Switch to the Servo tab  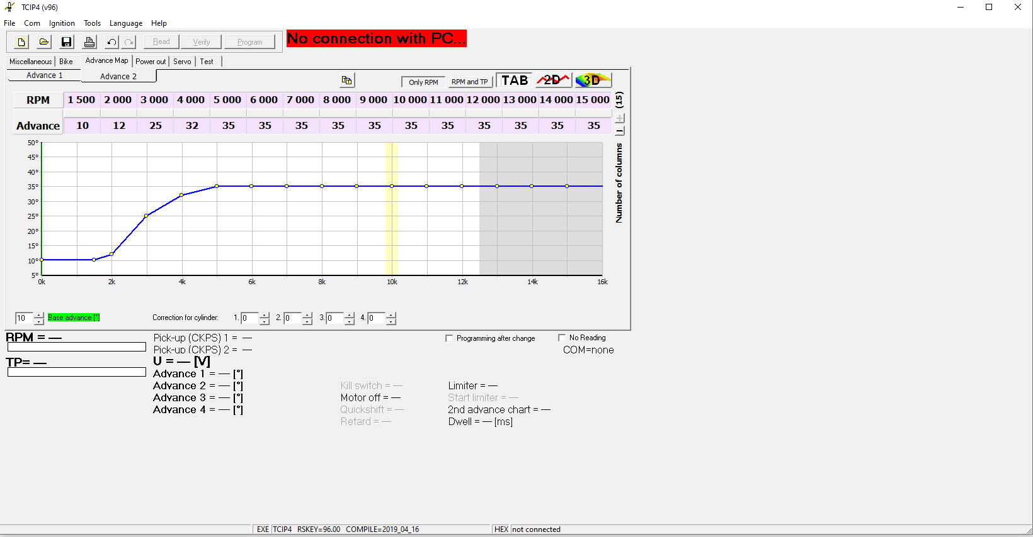[x=182, y=62]
